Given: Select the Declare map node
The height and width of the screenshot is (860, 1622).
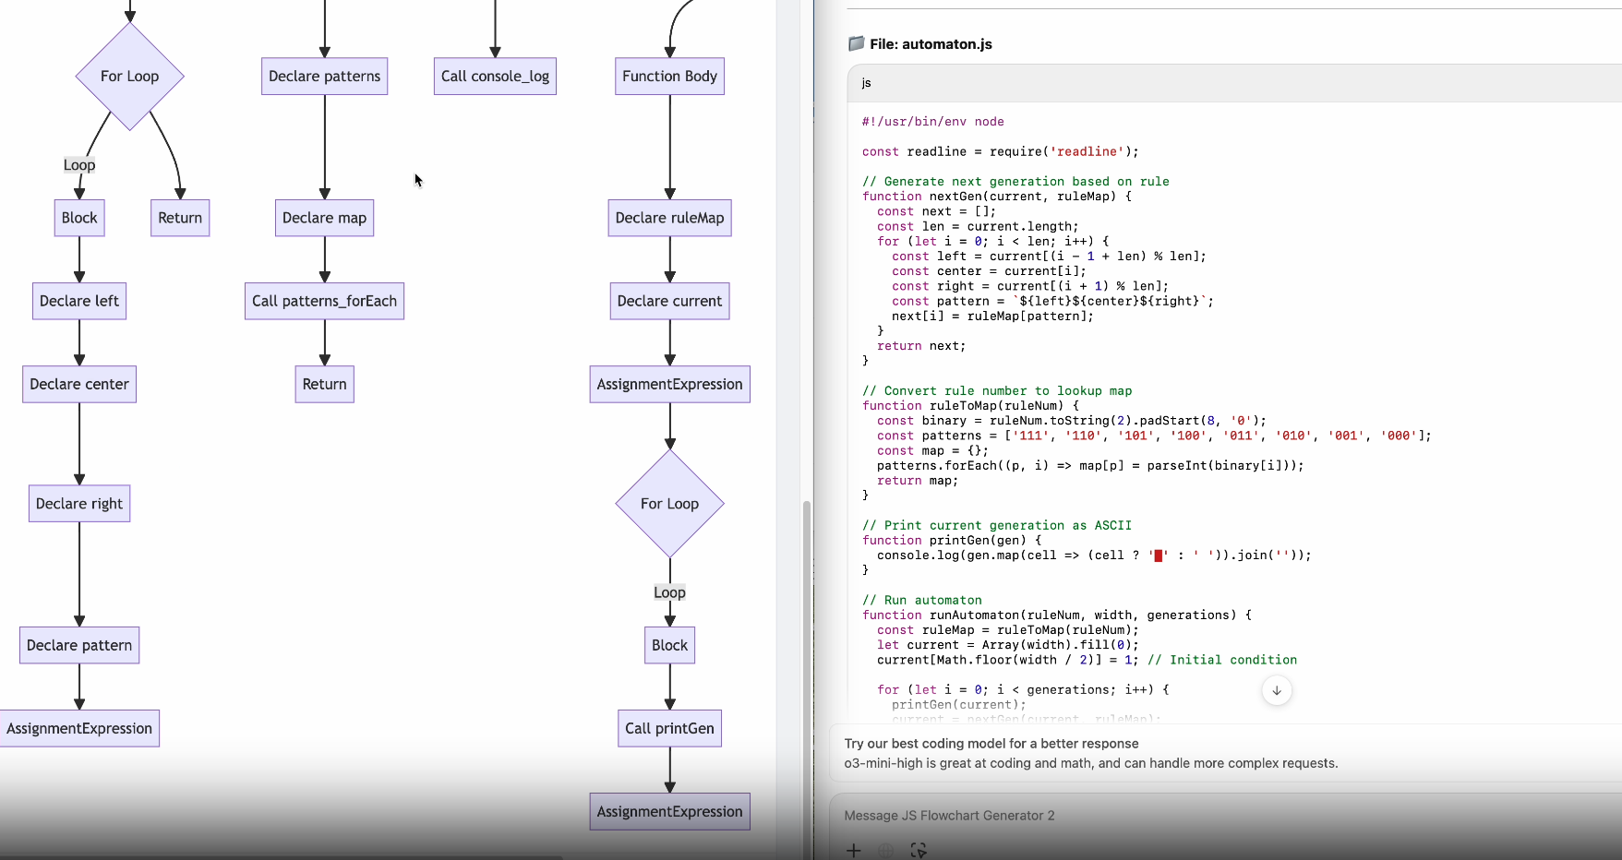Looking at the screenshot, I should [x=325, y=219].
